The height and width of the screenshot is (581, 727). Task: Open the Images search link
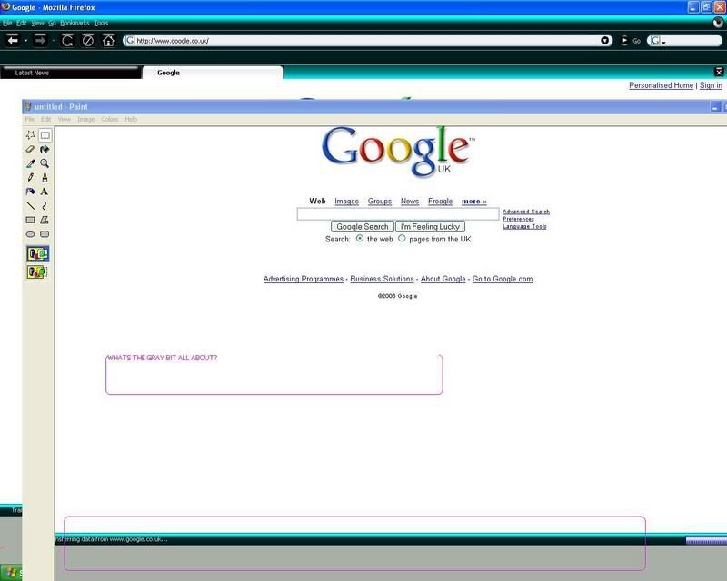(347, 201)
